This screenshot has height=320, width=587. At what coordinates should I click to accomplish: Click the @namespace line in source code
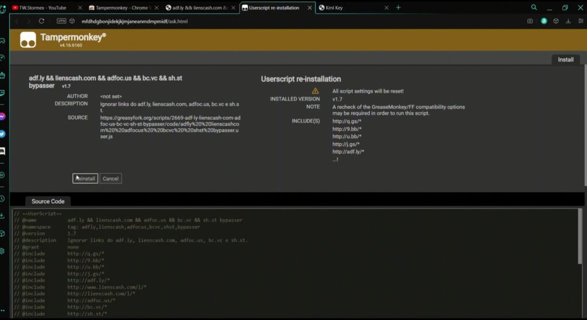107,227
